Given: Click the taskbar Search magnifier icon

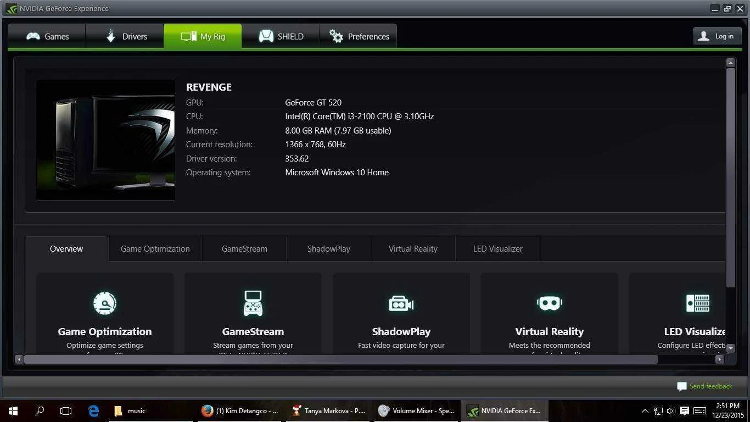Looking at the screenshot, I should (x=40, y=410).
